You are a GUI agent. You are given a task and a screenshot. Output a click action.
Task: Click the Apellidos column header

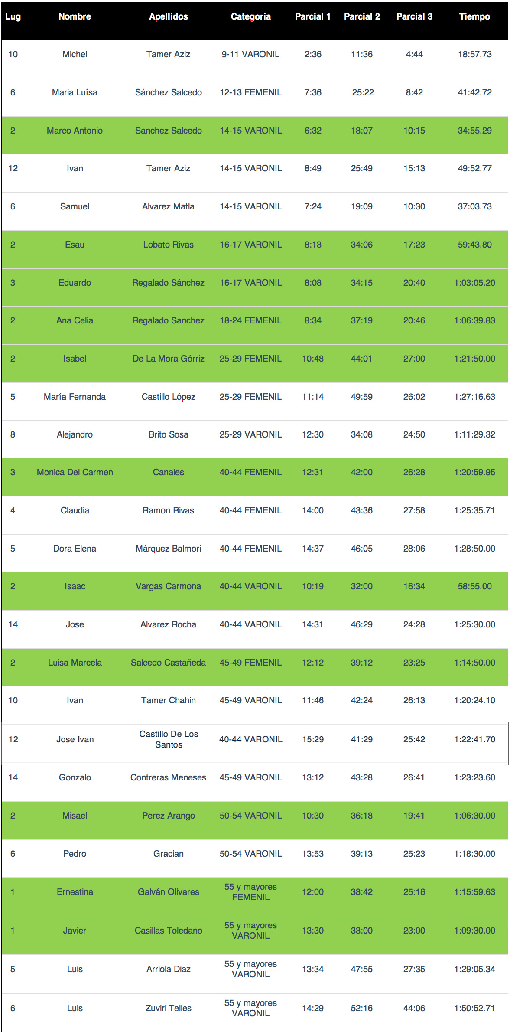click(x=169, y=17)
